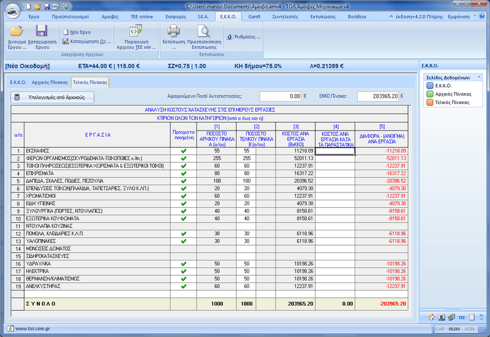The image size is (490, 337).
Task: Click Παραγωγή Αρχείου TEE xml icon
Action: (x=136, y=32)
